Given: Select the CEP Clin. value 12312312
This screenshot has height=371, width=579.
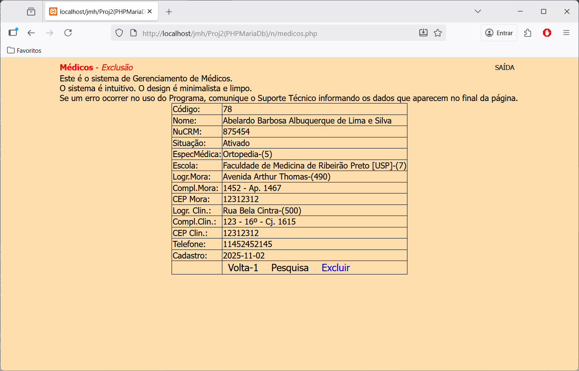Looking at the screenshot, I should pyautogui.click(x=314, y=233).
